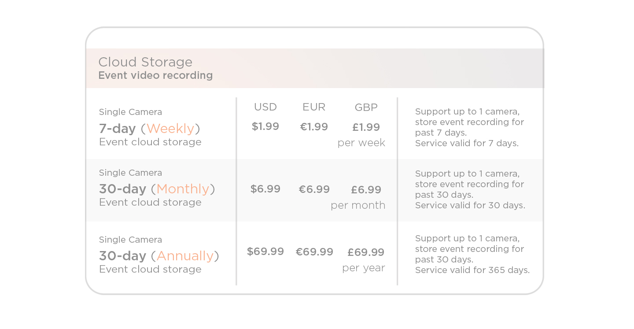
Task: Click the "per year" billing label
Action: pos(364,268)
